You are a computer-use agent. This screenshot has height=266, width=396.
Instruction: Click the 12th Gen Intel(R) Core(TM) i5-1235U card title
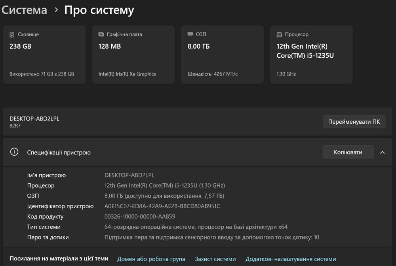point(305,51)
